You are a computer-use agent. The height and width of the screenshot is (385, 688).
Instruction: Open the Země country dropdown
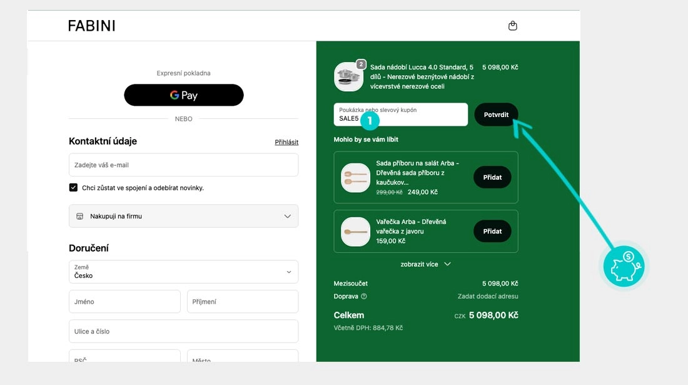click(183, 272)
